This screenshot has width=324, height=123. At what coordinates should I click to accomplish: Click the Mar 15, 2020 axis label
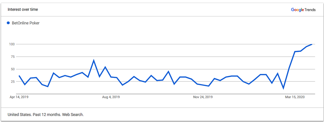(x=295, y=97)
